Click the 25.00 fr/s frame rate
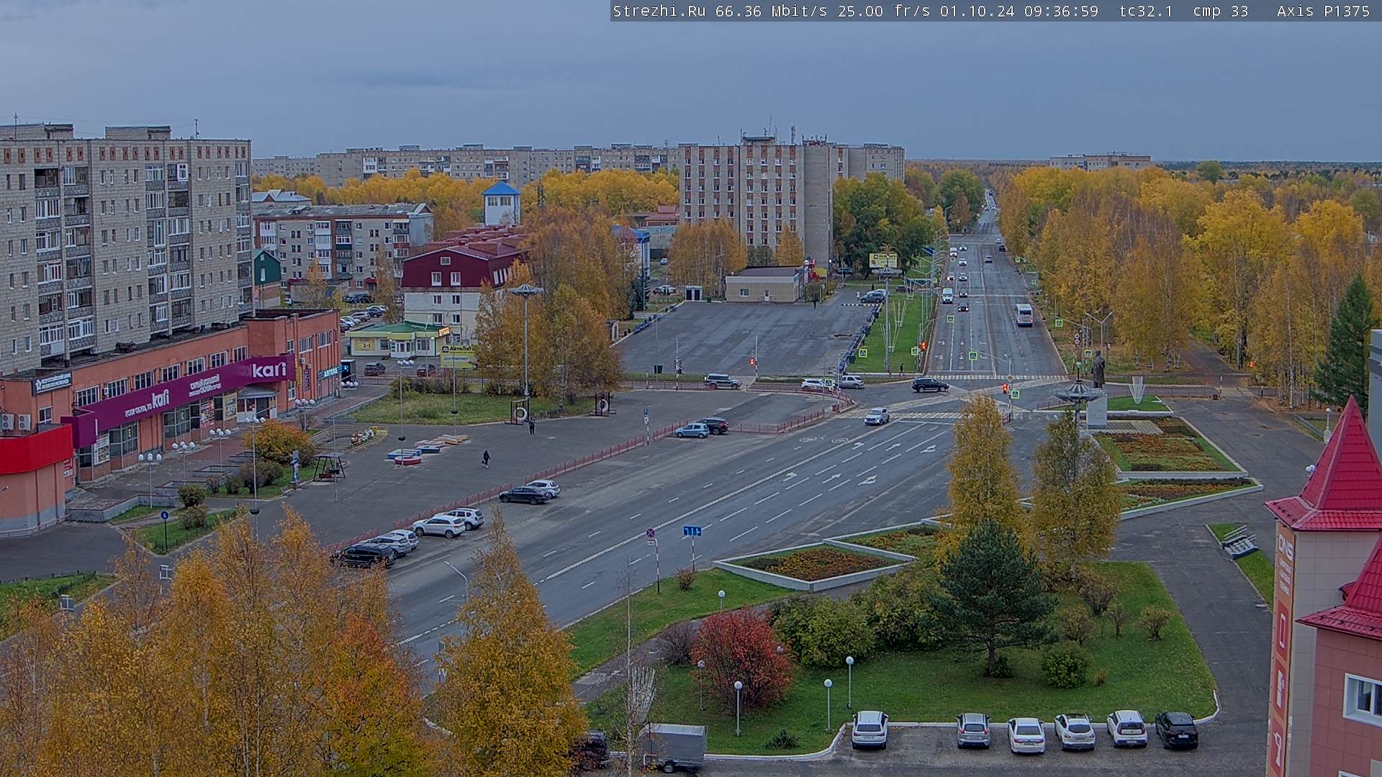 point(884,11)
